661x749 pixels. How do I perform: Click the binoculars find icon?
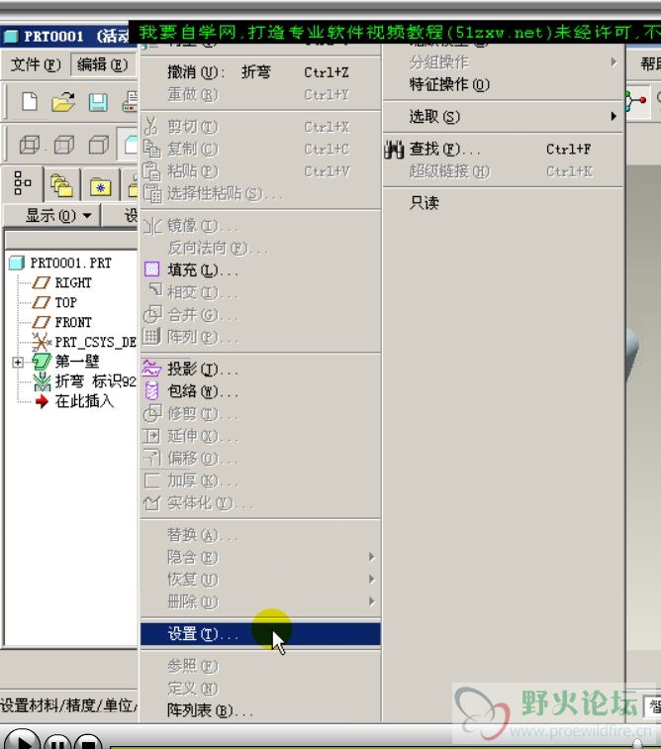pos(394,150)
